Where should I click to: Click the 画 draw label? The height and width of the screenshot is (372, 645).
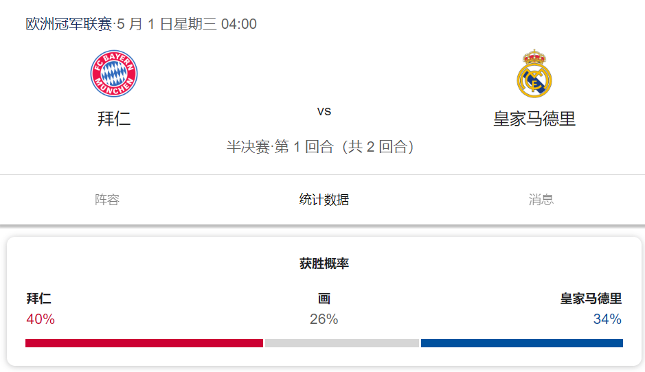click(x=324, y=299)
